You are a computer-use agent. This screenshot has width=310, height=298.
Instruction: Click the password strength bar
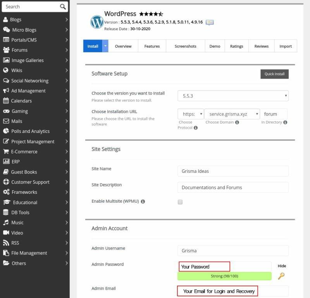click(224, 276)
